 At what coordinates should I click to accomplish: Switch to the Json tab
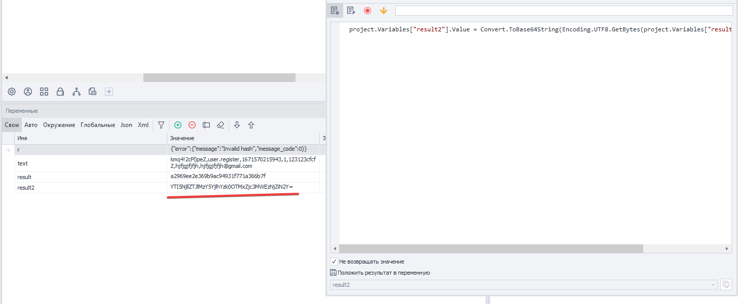pos(126,125)
